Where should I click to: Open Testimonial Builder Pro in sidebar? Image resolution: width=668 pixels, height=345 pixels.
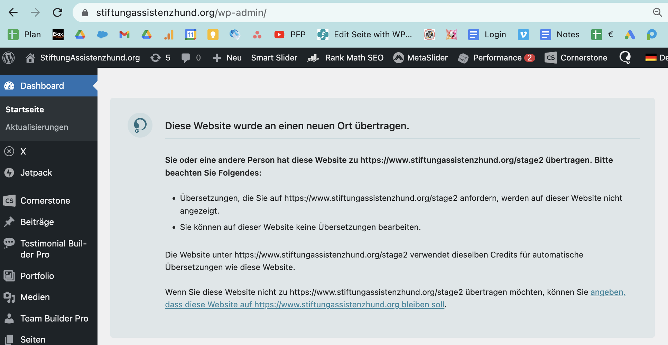pos(48,249)
